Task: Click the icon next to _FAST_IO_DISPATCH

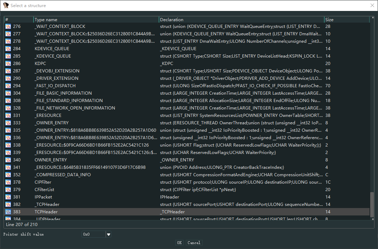Action: [8, 86]
